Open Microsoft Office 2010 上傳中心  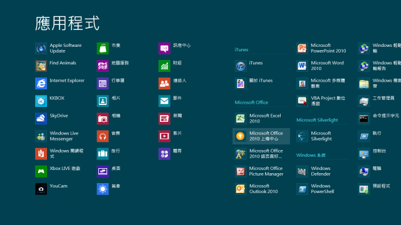pos(261,136)
